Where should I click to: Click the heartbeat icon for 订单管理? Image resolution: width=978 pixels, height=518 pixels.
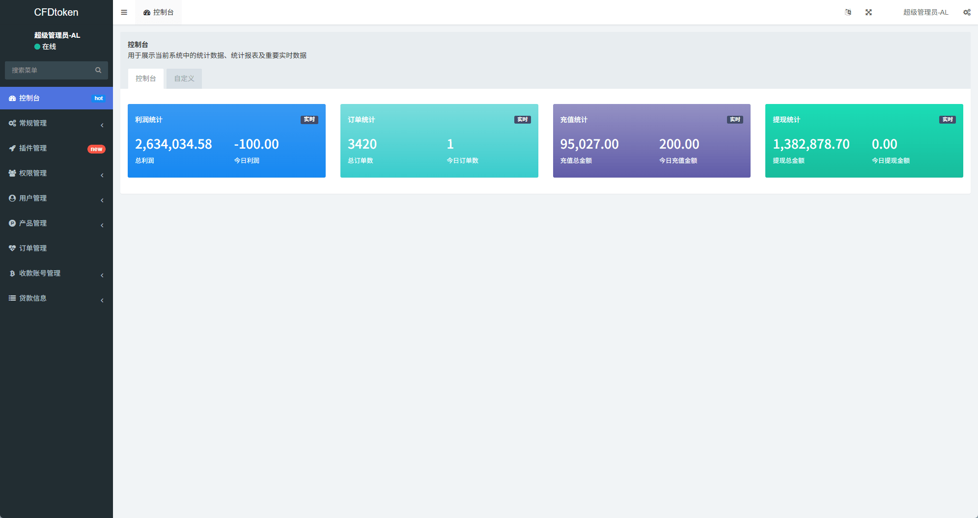click(12, 248)
